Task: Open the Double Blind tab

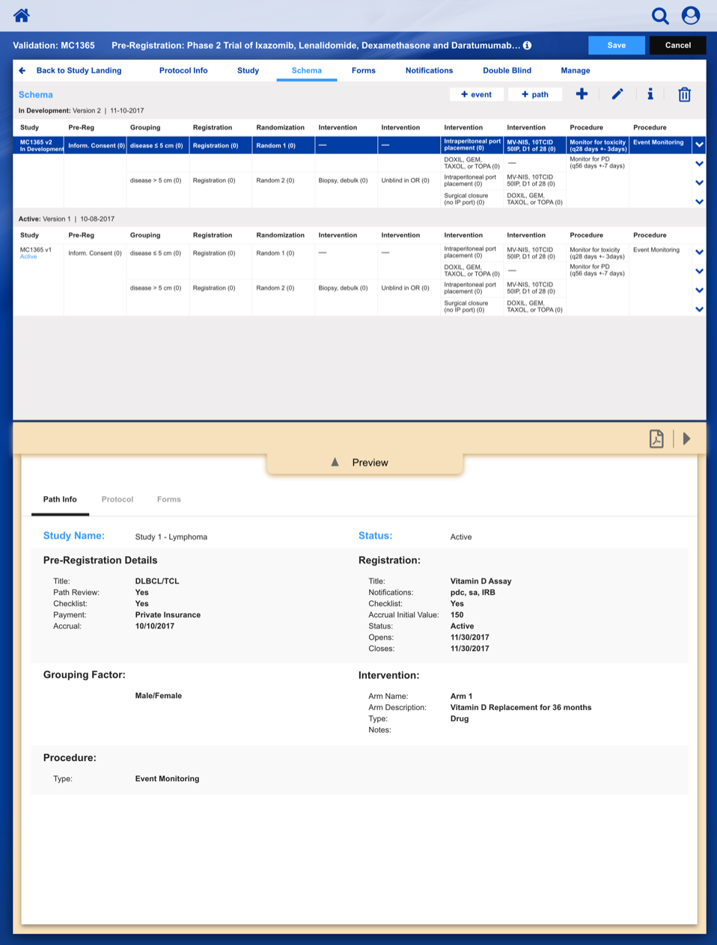Action: click(x=507, y=70)
